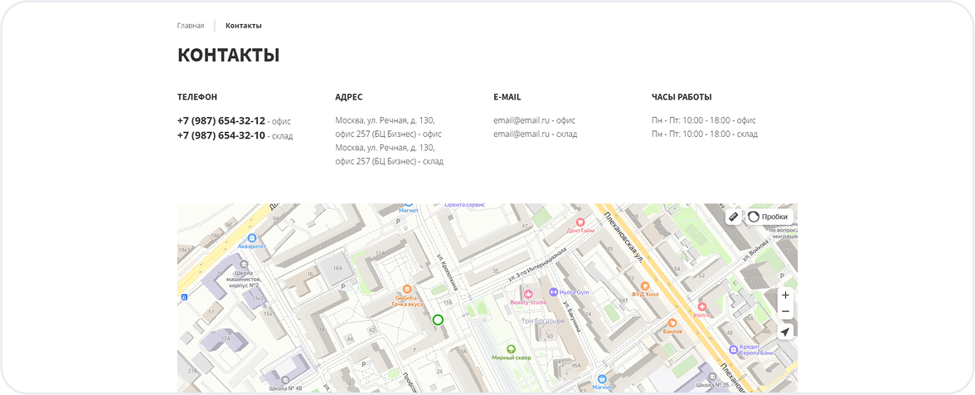Click the green circle location marker
This screenshot has width=975, height=395.
click(438, 319)
